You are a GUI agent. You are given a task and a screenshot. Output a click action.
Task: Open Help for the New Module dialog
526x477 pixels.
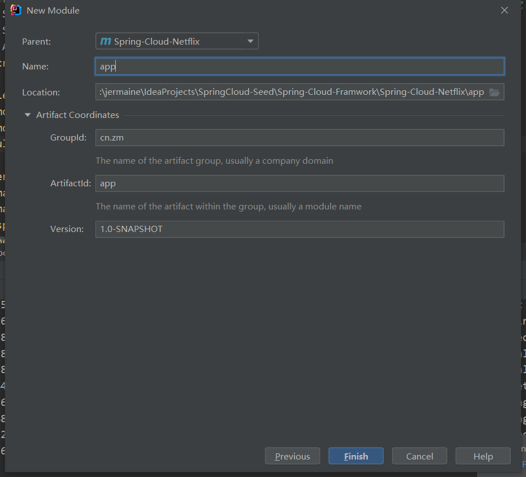click(x=483, y=456)
